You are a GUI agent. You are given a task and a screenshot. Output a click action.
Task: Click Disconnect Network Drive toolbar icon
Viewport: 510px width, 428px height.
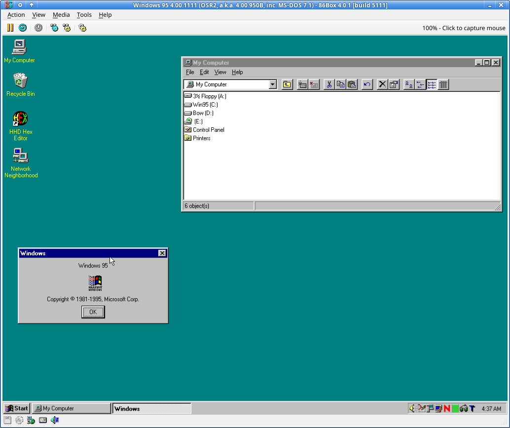pyautogui.click(x=314, y=84)
